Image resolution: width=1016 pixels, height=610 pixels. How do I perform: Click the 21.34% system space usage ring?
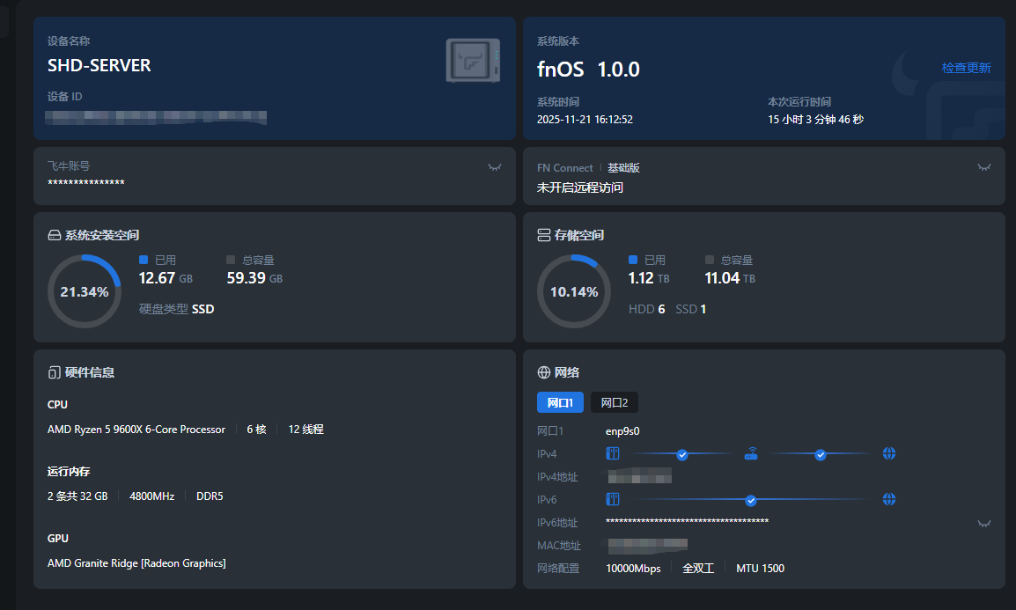[85, 291]
